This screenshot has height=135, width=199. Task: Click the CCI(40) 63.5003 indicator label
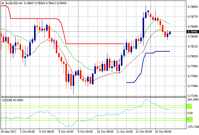(13, 100)
